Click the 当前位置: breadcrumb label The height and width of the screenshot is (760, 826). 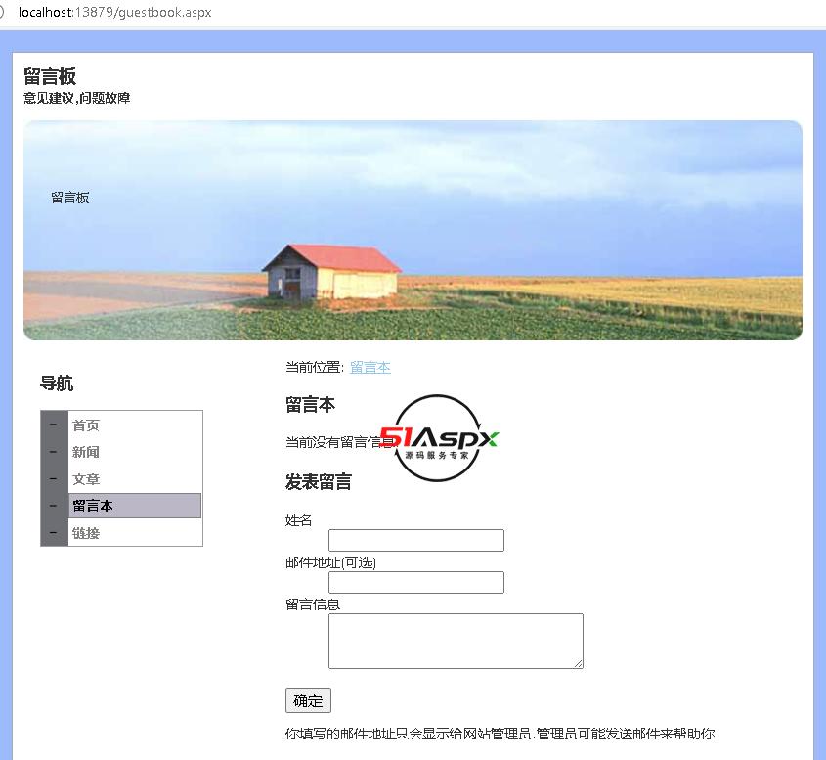click(x=315, y=368)
